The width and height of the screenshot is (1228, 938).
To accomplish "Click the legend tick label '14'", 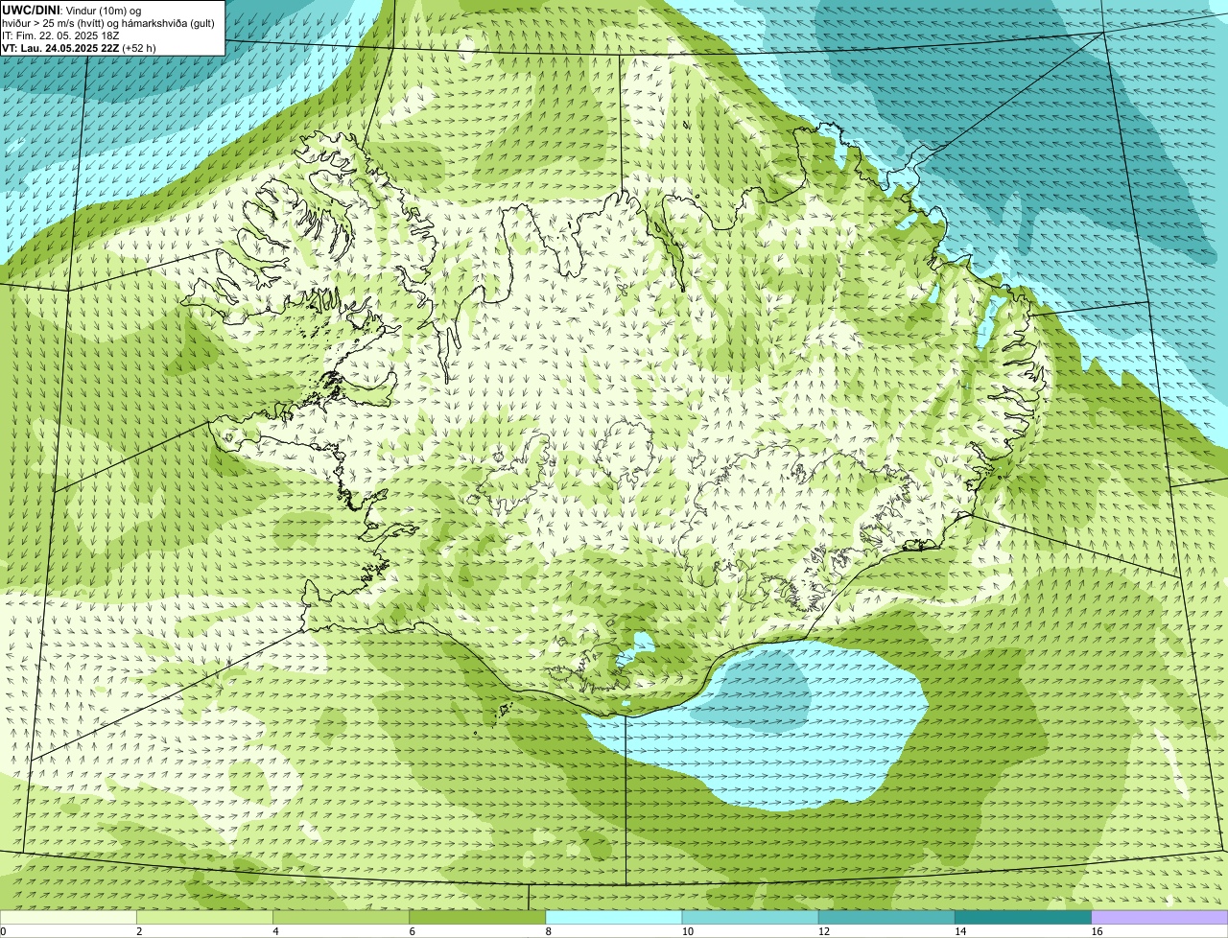I will 959,931.
